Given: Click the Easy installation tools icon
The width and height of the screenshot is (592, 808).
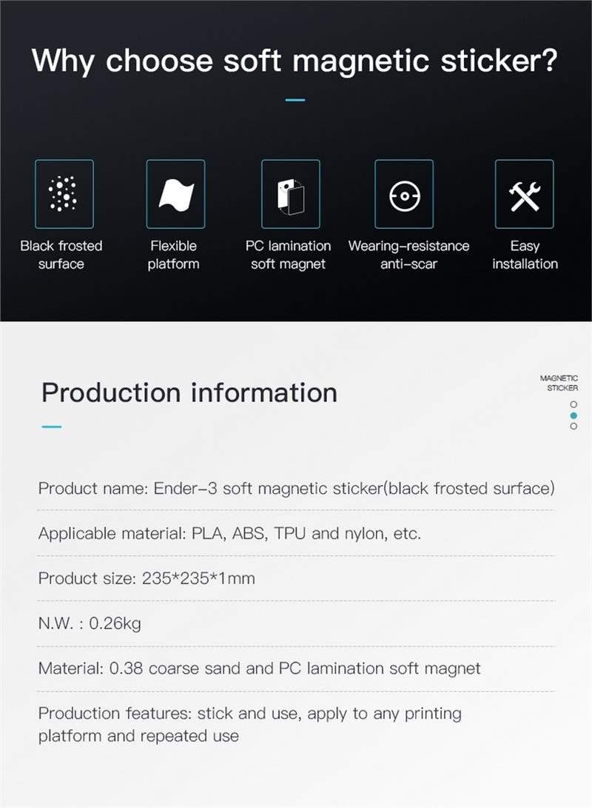Looking at the screenshot, I should click(524, 194).
